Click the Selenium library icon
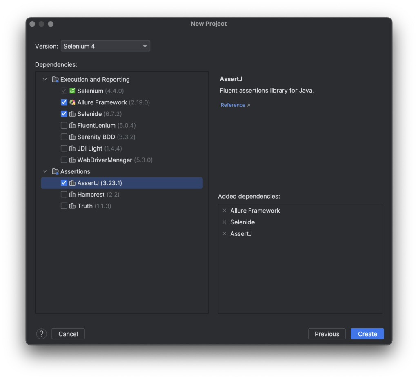This screenshot has width=418, height=379. [73, 91]
